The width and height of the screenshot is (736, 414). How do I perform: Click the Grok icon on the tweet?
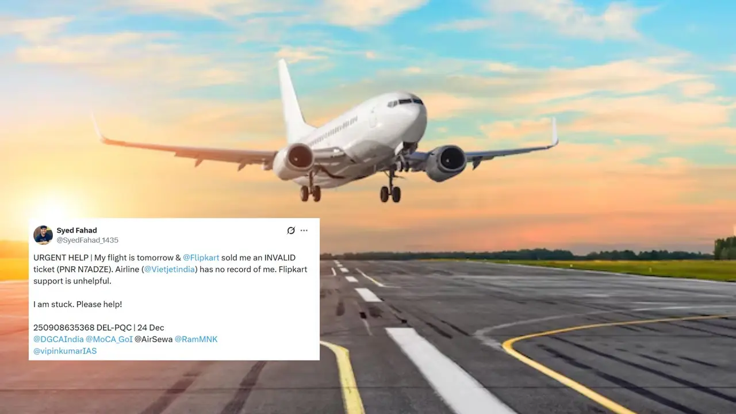pos(291,231)
